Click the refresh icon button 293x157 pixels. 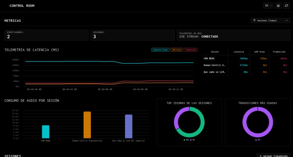[286, 5]
